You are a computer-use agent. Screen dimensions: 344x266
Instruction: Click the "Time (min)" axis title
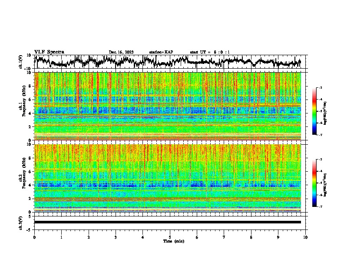click(x=174, y=241)
